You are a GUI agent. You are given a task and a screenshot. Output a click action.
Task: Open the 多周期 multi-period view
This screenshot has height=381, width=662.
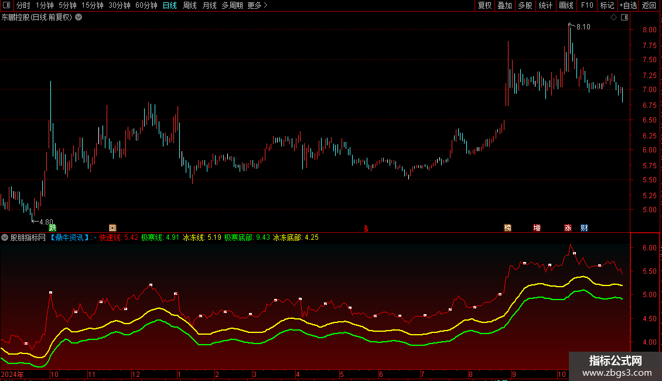pos(232,5)
